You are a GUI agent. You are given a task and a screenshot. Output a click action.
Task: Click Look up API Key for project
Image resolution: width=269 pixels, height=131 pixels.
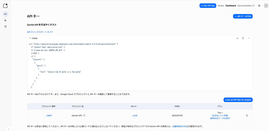click(x=238, y=100)
